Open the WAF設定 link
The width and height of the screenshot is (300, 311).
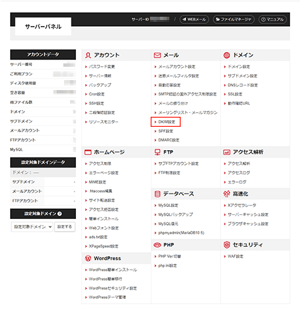pos(235,256)
